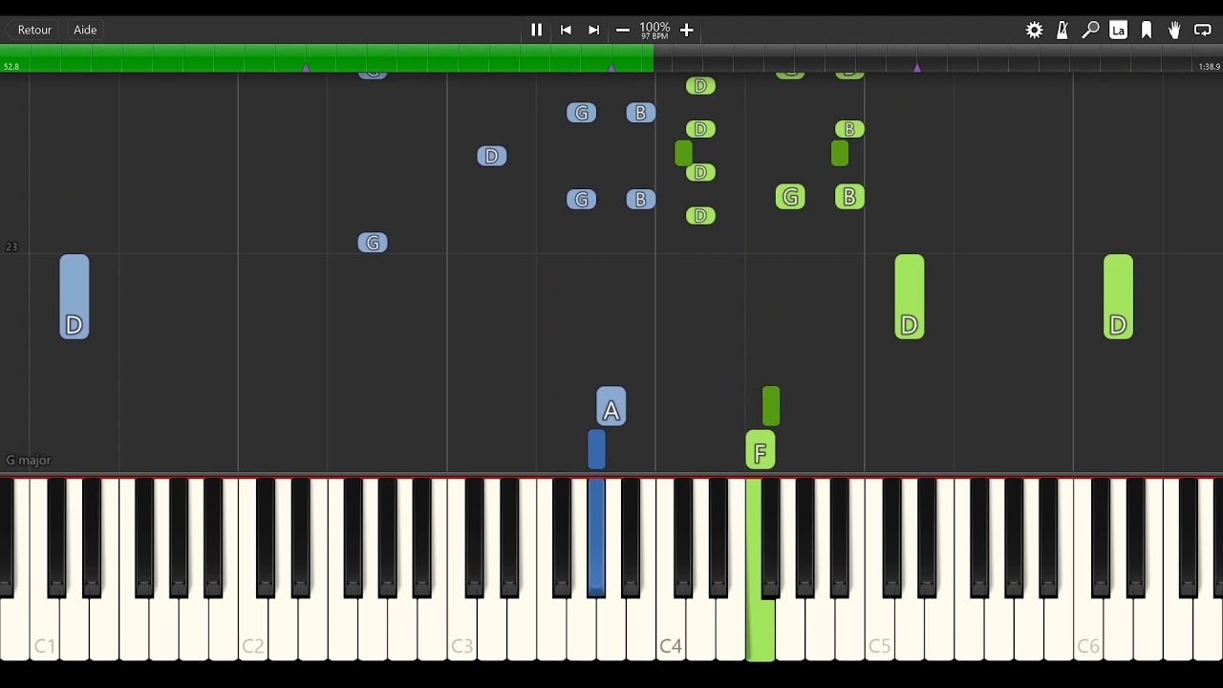Click the measure number 23 label
Viewport: 1223px width, 688px height.
11,247
